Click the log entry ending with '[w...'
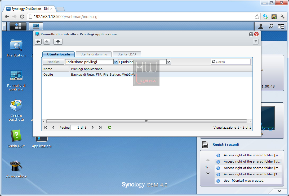Image resolution: width=289 pixels, height=196 pixels. (x=248, y=155)
